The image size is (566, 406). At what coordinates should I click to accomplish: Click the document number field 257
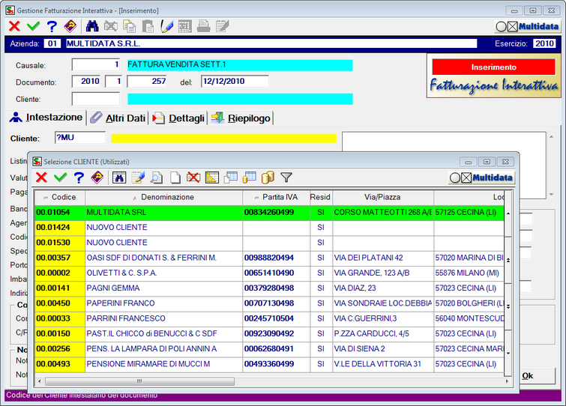pyautogui.click(x=147, y=82)
